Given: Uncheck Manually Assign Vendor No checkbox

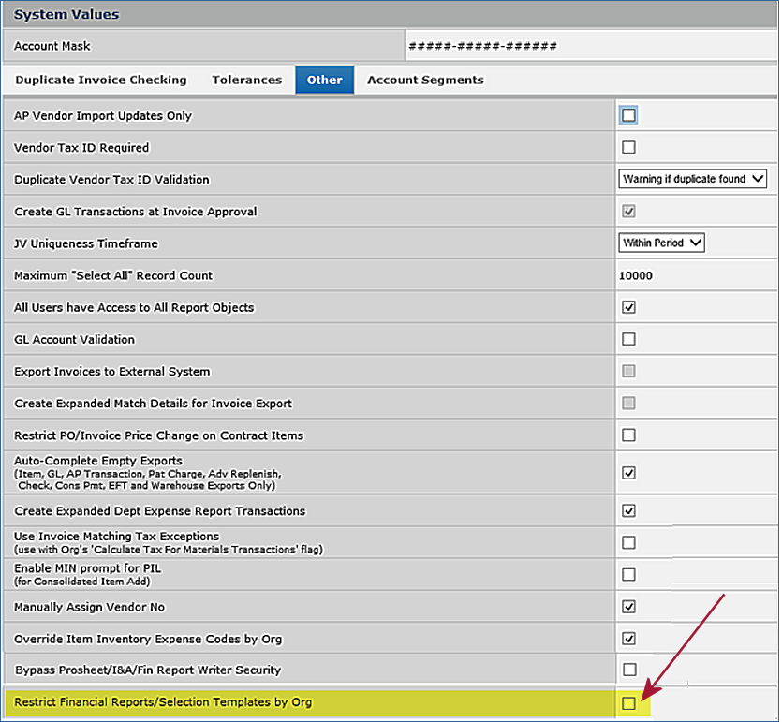Looking at the screenshot, I should coord(628,607).
